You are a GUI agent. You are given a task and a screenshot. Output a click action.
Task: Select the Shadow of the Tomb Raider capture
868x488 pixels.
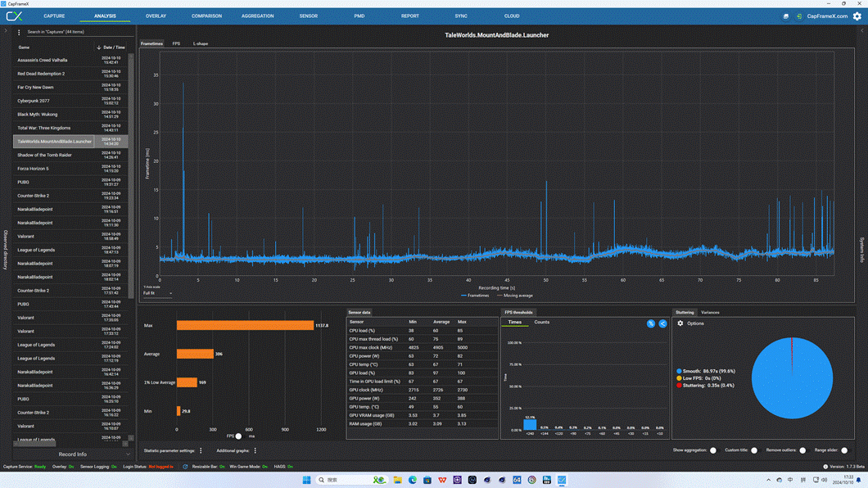pyautogui.click(x=70, y=155)
